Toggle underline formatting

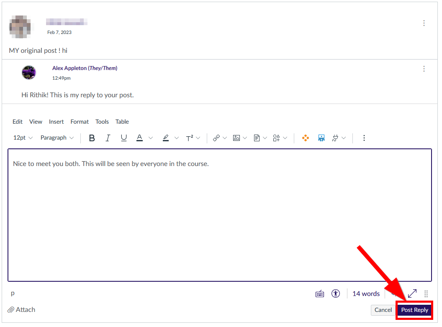point(123,138)
